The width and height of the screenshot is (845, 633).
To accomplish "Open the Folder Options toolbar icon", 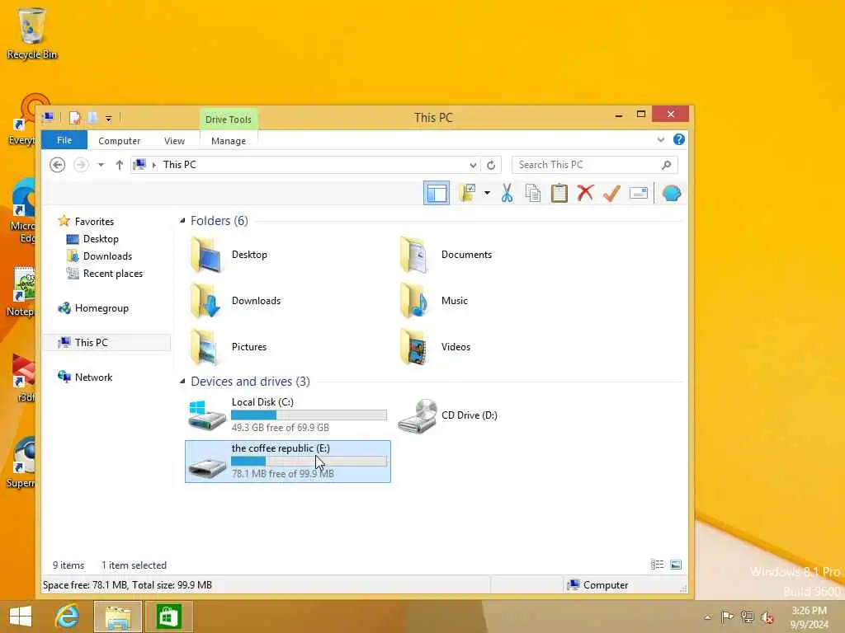I will click(x=467, y=193).
